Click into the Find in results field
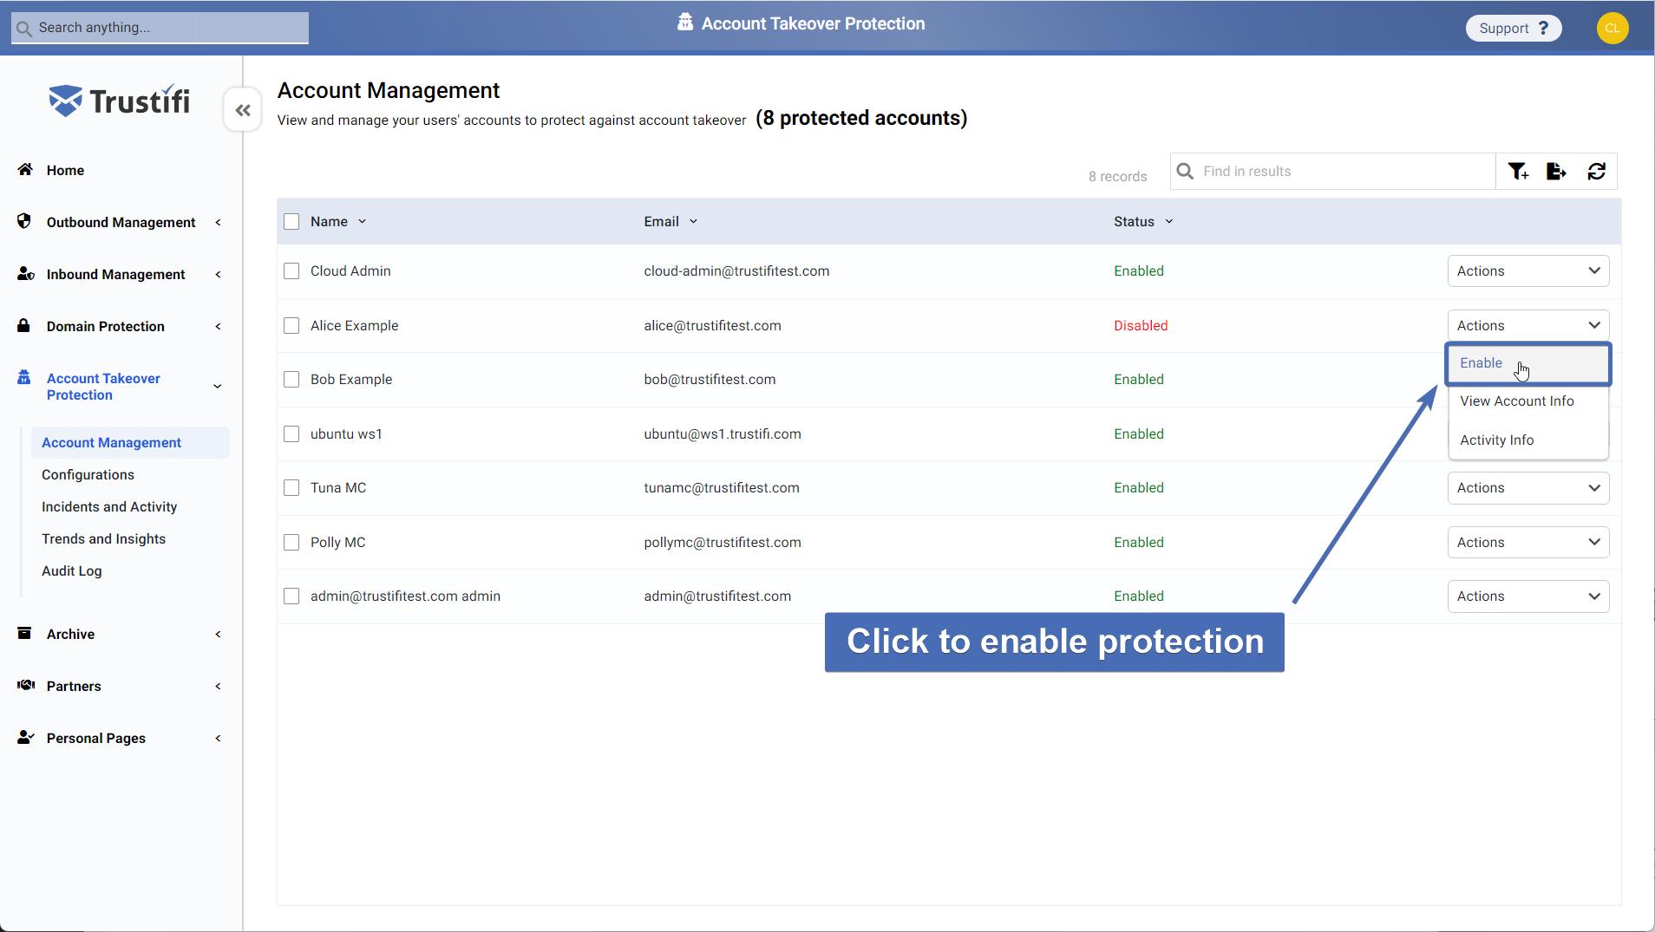Screen dimensions: 1655x932 1333,172
